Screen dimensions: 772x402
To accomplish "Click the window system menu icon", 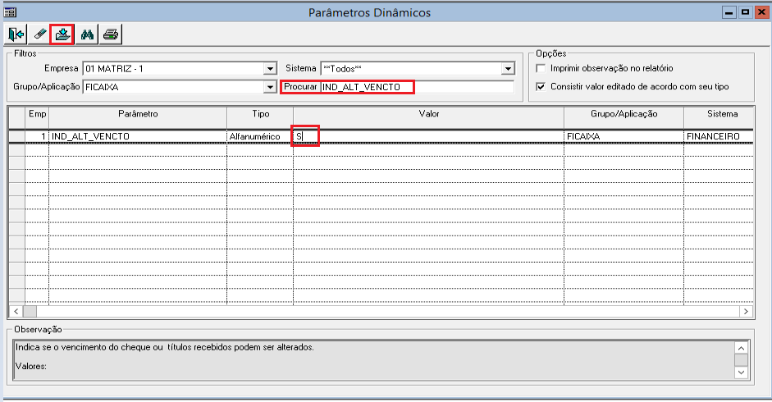I will click(x=10, y=12).
